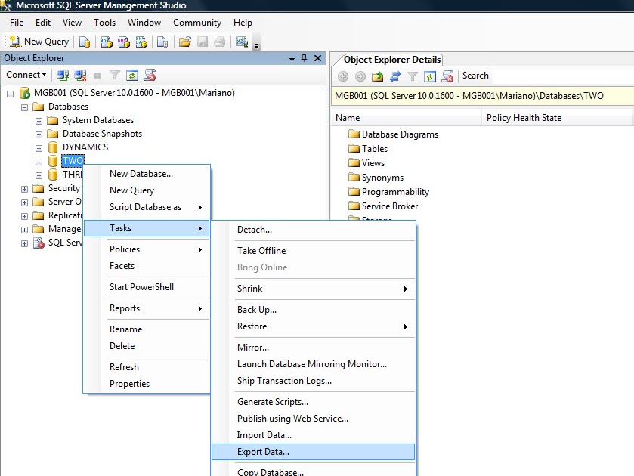
Task: Select the DYNAMICS database in tree
Action: tap(85, 147)
